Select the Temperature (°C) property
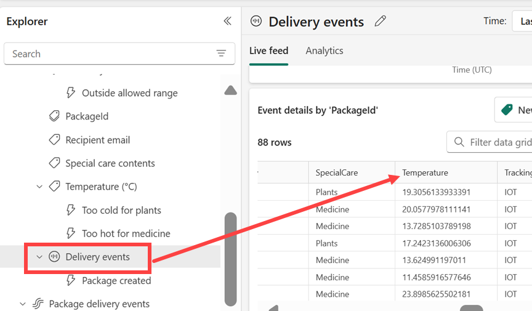Image resolution: width=532 pixels, height=311 pixels. [101, 187]
